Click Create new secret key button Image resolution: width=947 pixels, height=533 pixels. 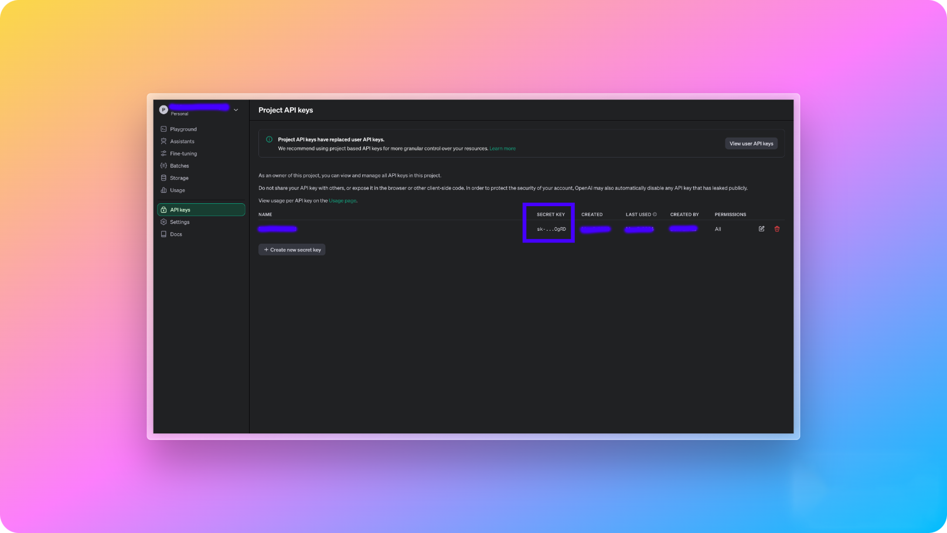coord(292,250)
